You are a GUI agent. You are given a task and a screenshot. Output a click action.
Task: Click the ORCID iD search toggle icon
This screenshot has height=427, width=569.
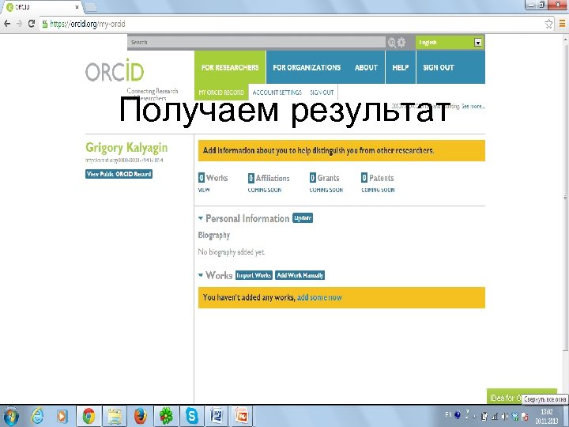(391, 43)
